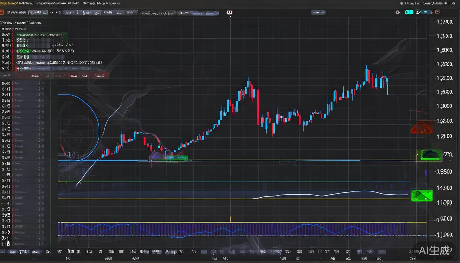Click the green label on the support line

[176, 158]
